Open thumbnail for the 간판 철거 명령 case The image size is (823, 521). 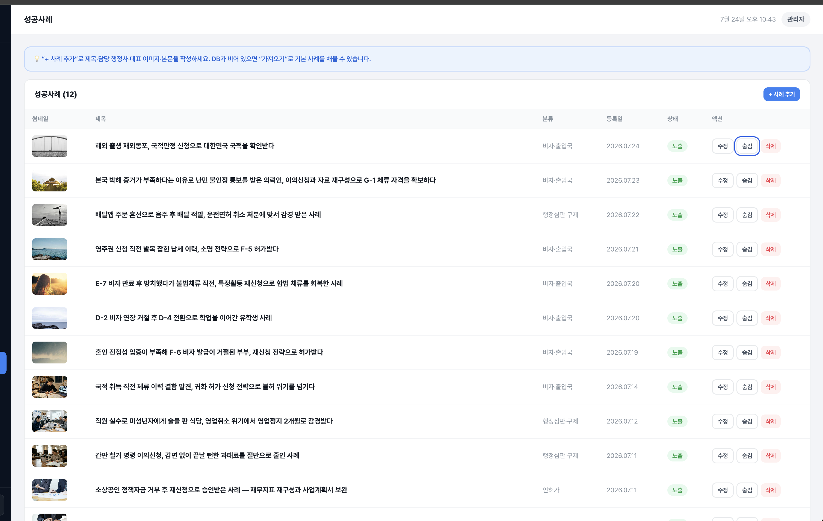[x=49, y=456]
